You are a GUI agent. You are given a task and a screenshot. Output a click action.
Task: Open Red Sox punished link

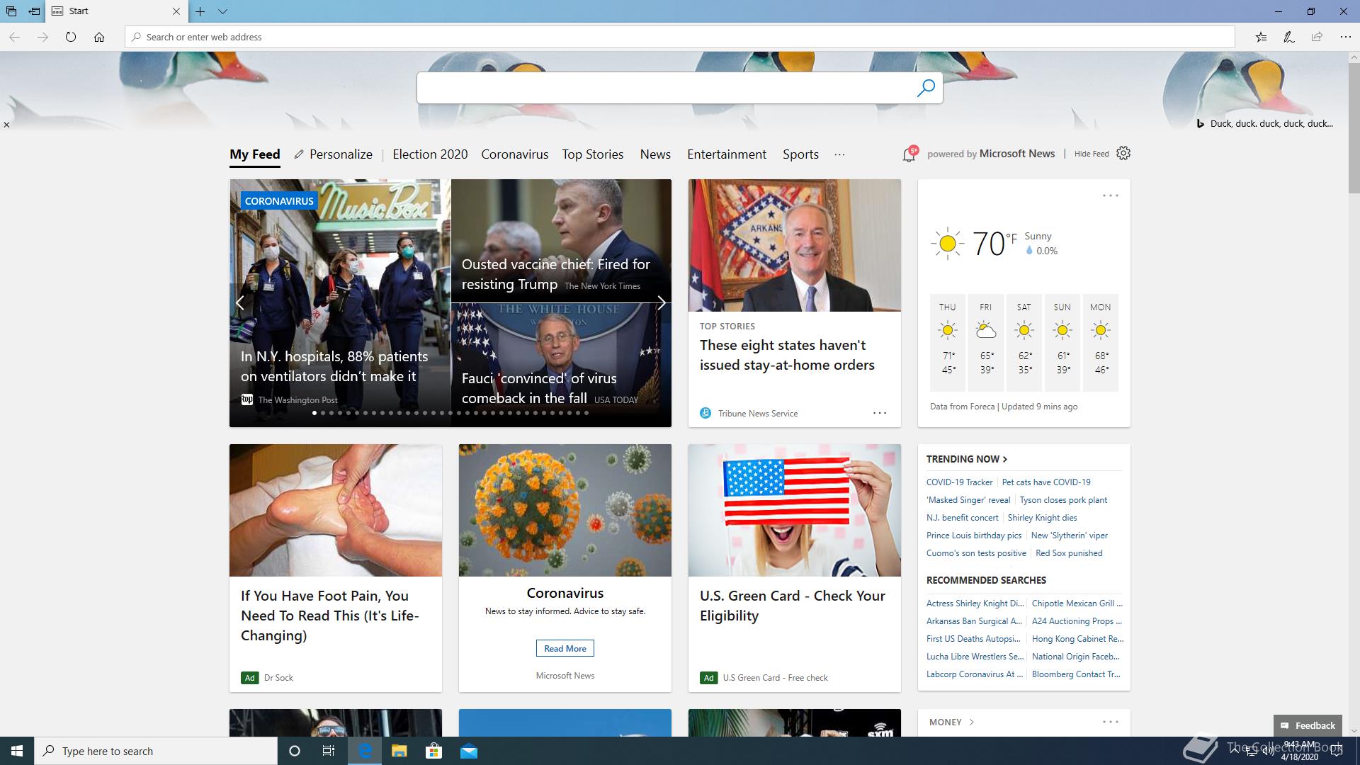1069,553
